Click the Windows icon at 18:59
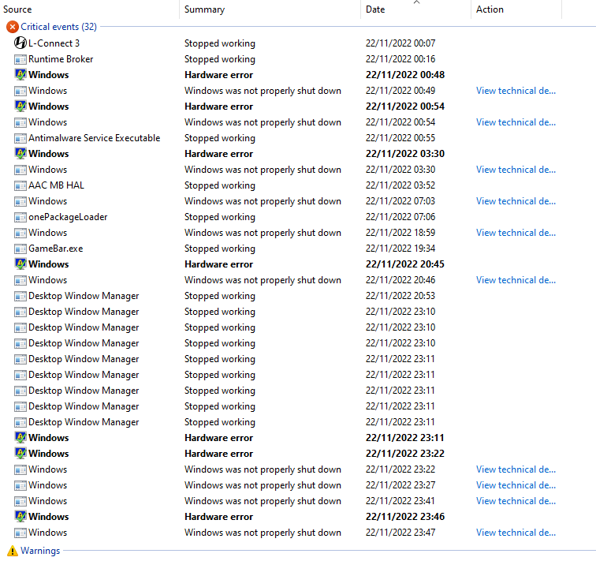Image resolution: width=596 pixels, height=561 pixels. pyautogui.click(x=20, y=233)
